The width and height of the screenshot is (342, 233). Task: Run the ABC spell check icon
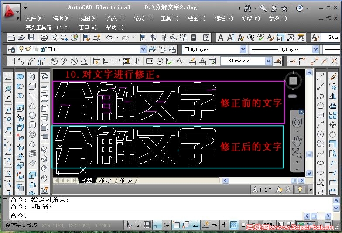pyautogui.click(x=261, y=38)
